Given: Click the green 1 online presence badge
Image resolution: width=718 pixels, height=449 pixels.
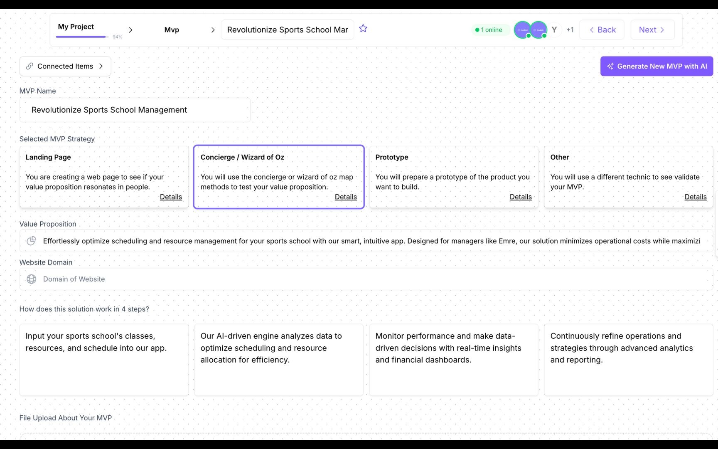Looking at the screenshot, I should (490, 30).
